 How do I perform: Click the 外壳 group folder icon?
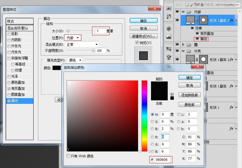pos(188,51)
